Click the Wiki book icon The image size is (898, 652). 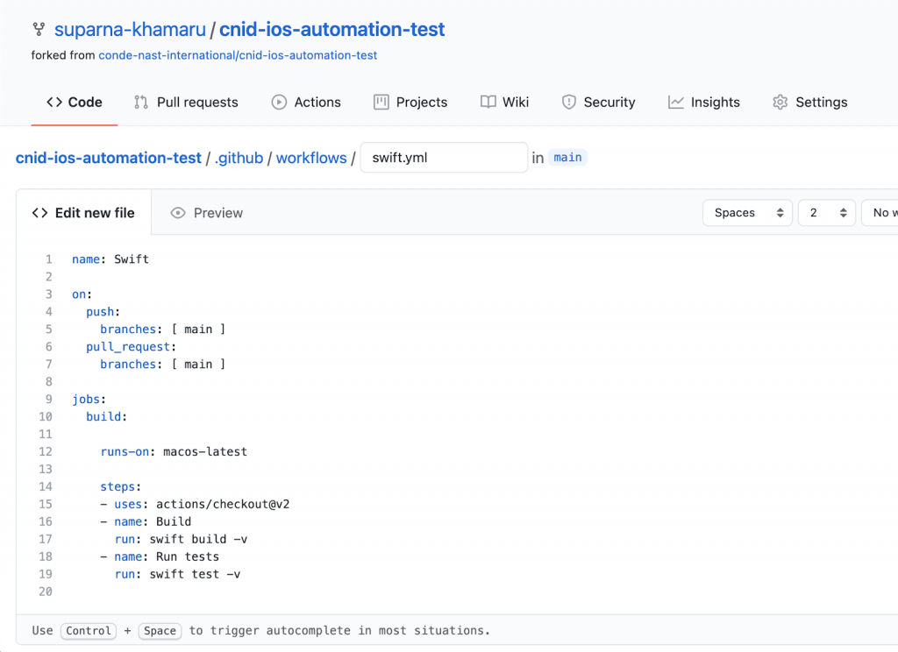click(x=488, y=103)
